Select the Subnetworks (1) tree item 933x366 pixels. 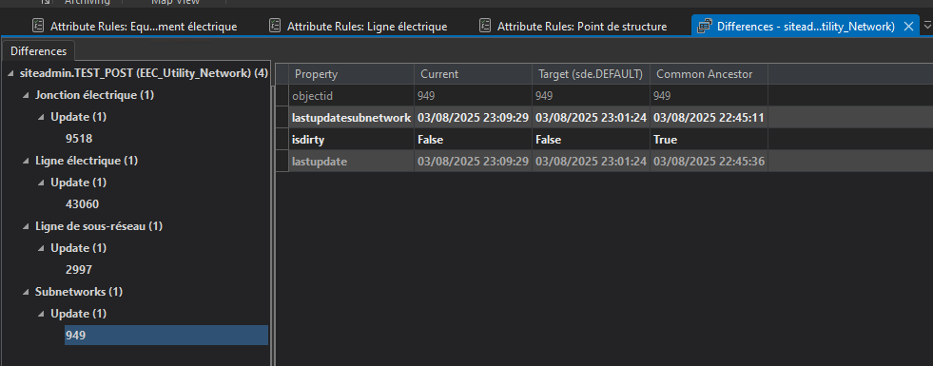[79, 292]
